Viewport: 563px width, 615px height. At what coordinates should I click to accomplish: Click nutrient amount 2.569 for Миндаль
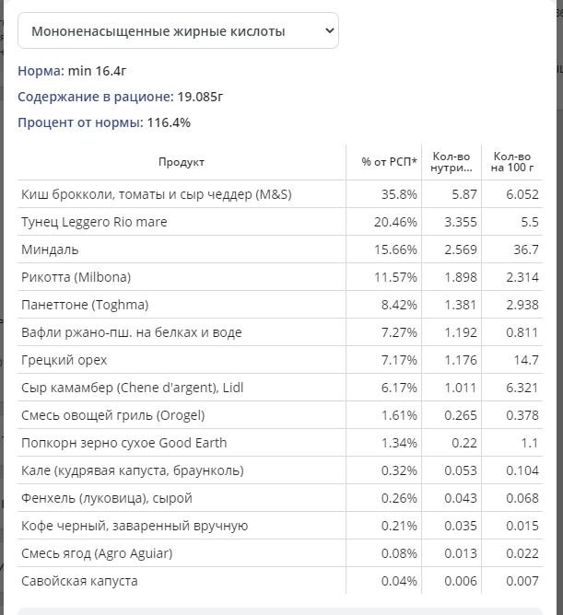pos(461,249)
